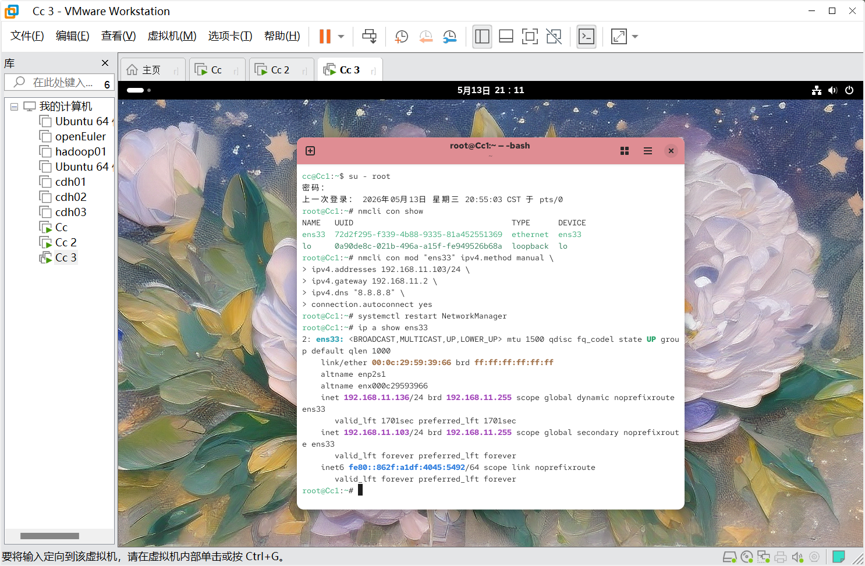
Task: Click the printer device status icon
Action: pos(781,557)
